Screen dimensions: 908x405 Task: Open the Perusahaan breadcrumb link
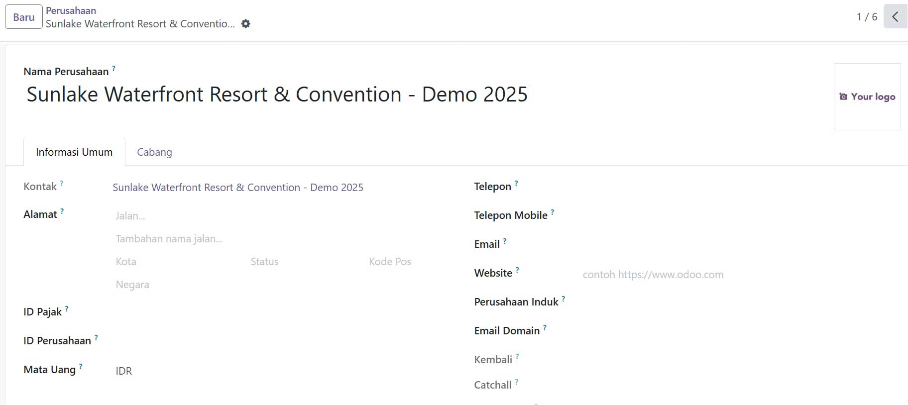click(x=71, y=10)
